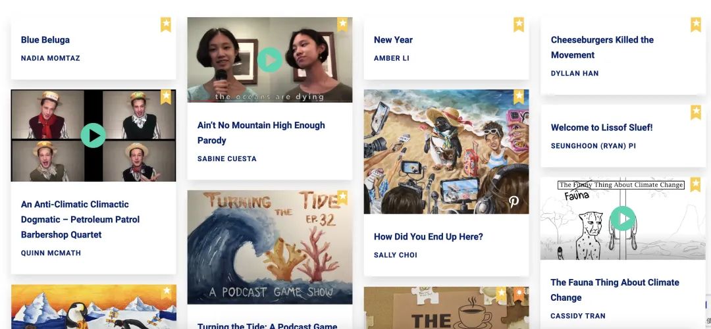Play the Ain't No Mountain High Enough video

[x=270, y=60]
